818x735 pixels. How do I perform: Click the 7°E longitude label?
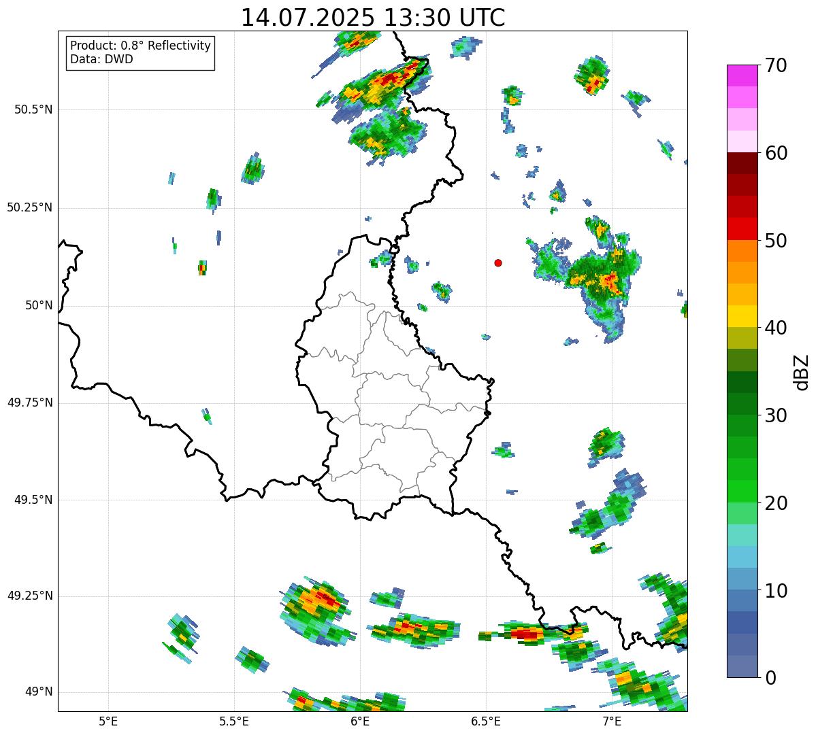click(612, 721)
